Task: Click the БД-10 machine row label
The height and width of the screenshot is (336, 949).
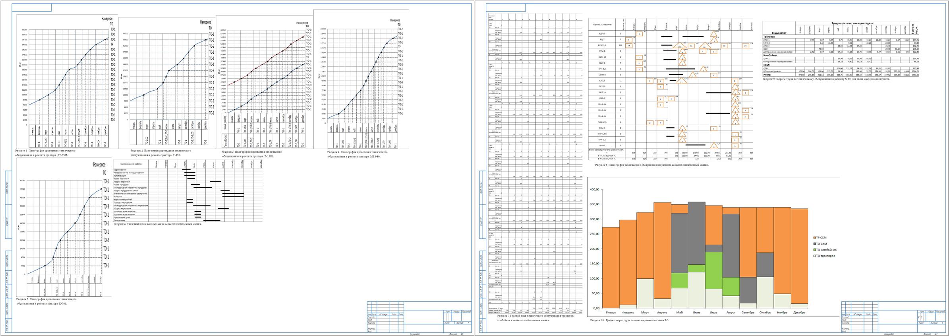Action: coord(602,33)
